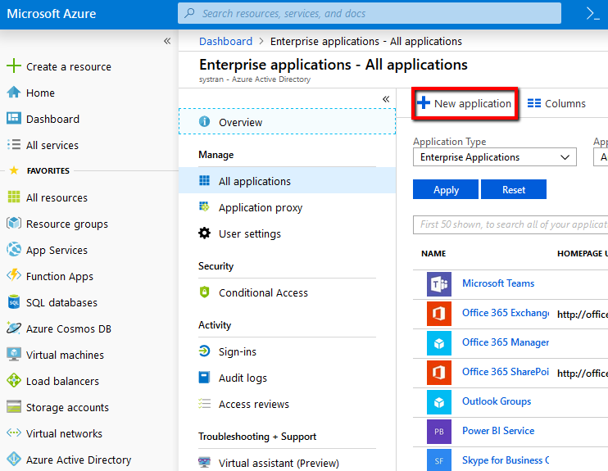Click the Microsoft Teams app icon
Screen dimensions: 608x471
(x=439, y=284)
